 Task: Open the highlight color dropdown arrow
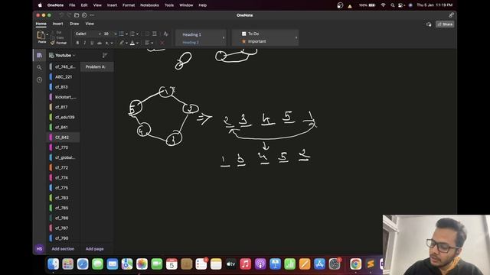tap(126, 43)
